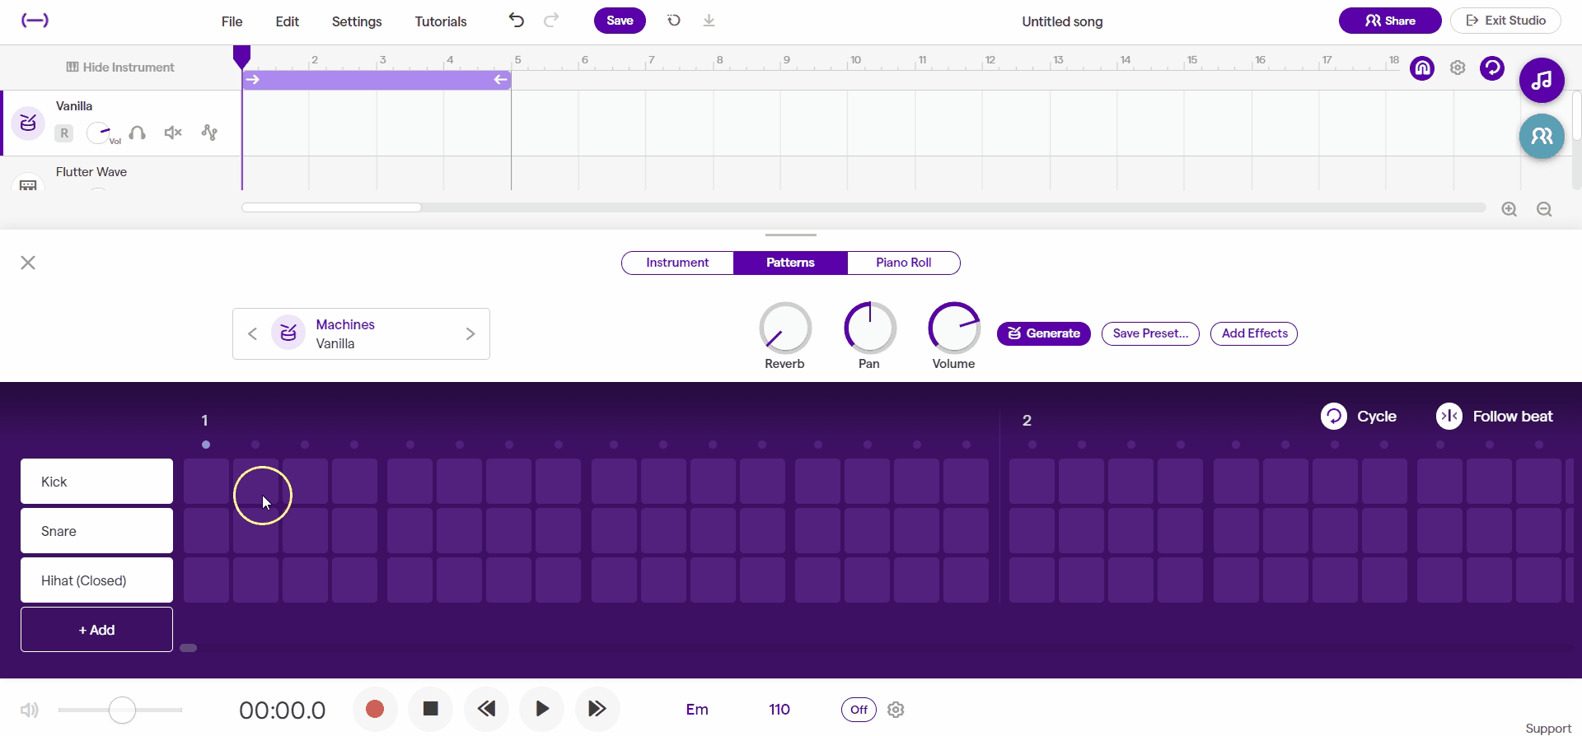Adjust the Vanilla track Vol knob
Viewport: 1582px width, 736px height.
(x=100, y=133)
